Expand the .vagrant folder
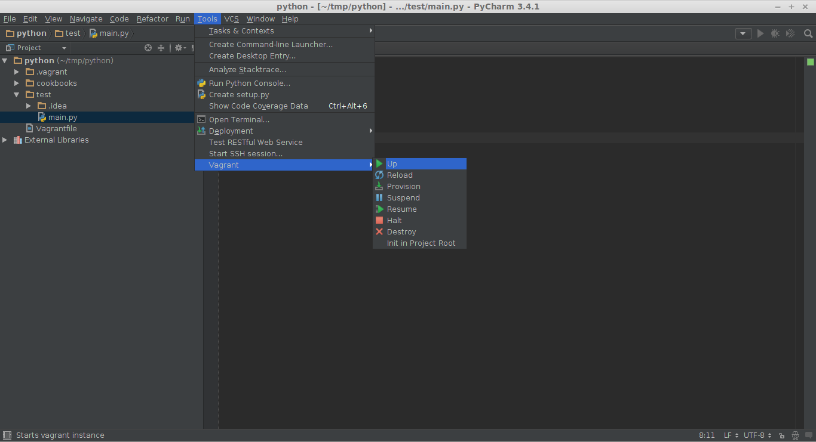 [17, 72]
